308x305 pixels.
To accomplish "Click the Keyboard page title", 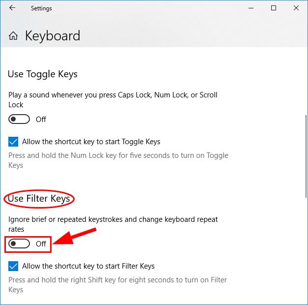I will 53,36.
